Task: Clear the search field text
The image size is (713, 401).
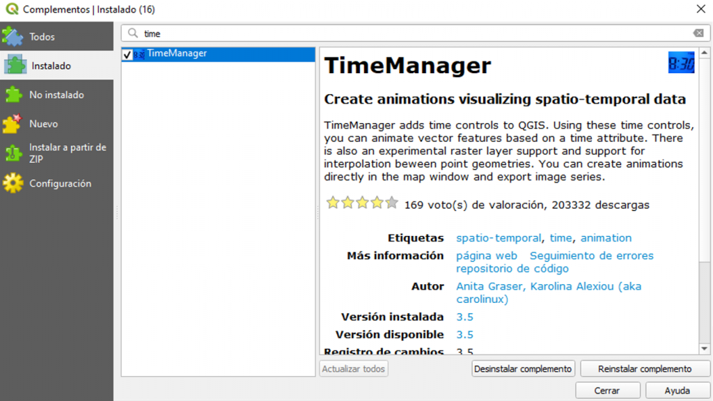Action: pos(698,33)
